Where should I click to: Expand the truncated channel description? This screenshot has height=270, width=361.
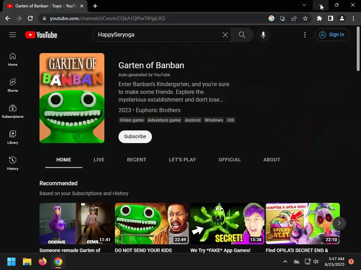pyautogui.click(x=174, y=92)
